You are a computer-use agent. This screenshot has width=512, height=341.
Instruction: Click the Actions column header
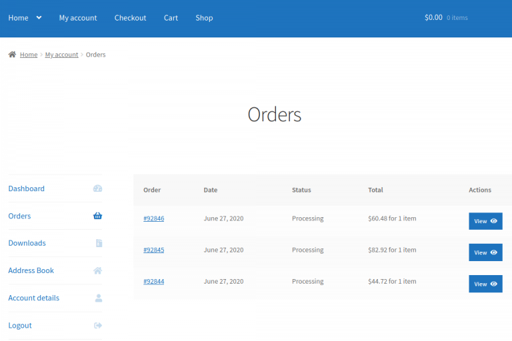480,190
